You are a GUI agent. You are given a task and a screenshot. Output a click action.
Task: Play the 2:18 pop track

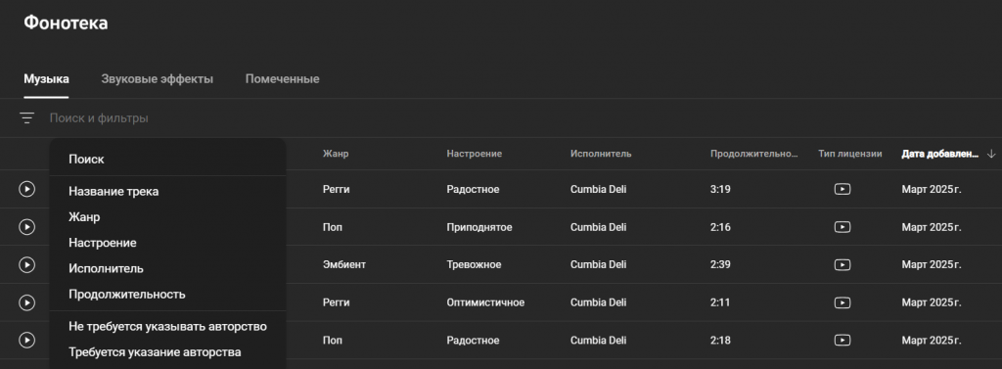point(26,341)
